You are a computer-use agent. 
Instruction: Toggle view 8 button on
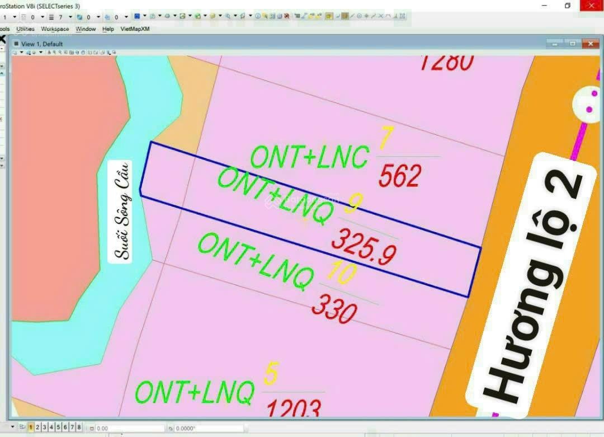tap(79, 427)
